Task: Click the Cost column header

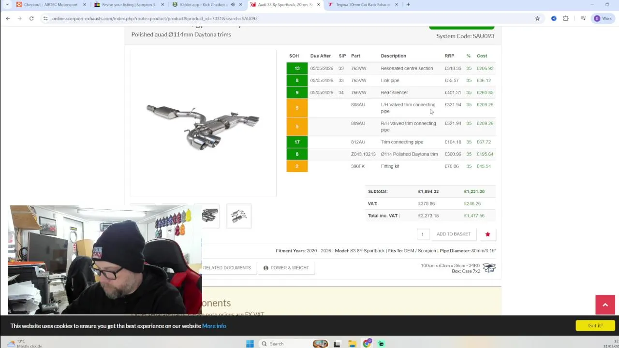Action: pyautogui.click(x=482, y=56)
